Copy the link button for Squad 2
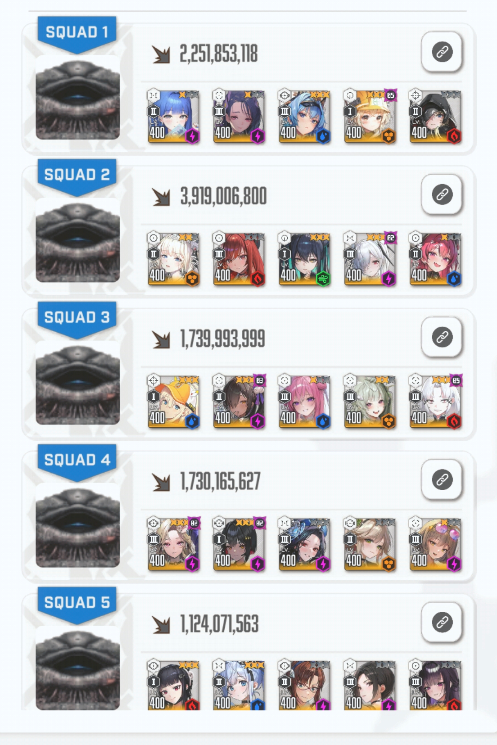This screenshot has height=745, width=497. click(442, 195)
